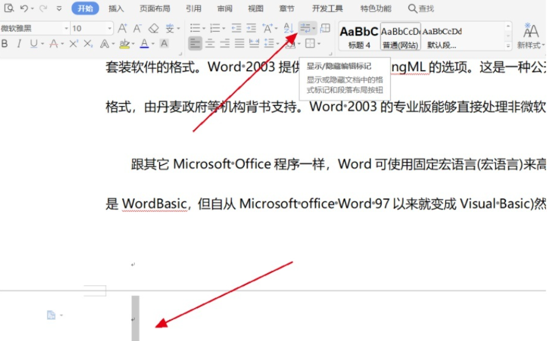Apply superscript formatting
Screen dimensions: 547x341
(74, 43)
